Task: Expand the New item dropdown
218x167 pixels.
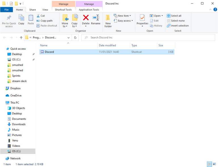Action: [122, 16]
